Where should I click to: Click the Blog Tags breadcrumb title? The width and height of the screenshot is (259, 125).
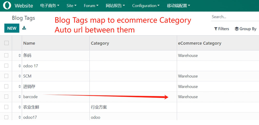(24, 18)
